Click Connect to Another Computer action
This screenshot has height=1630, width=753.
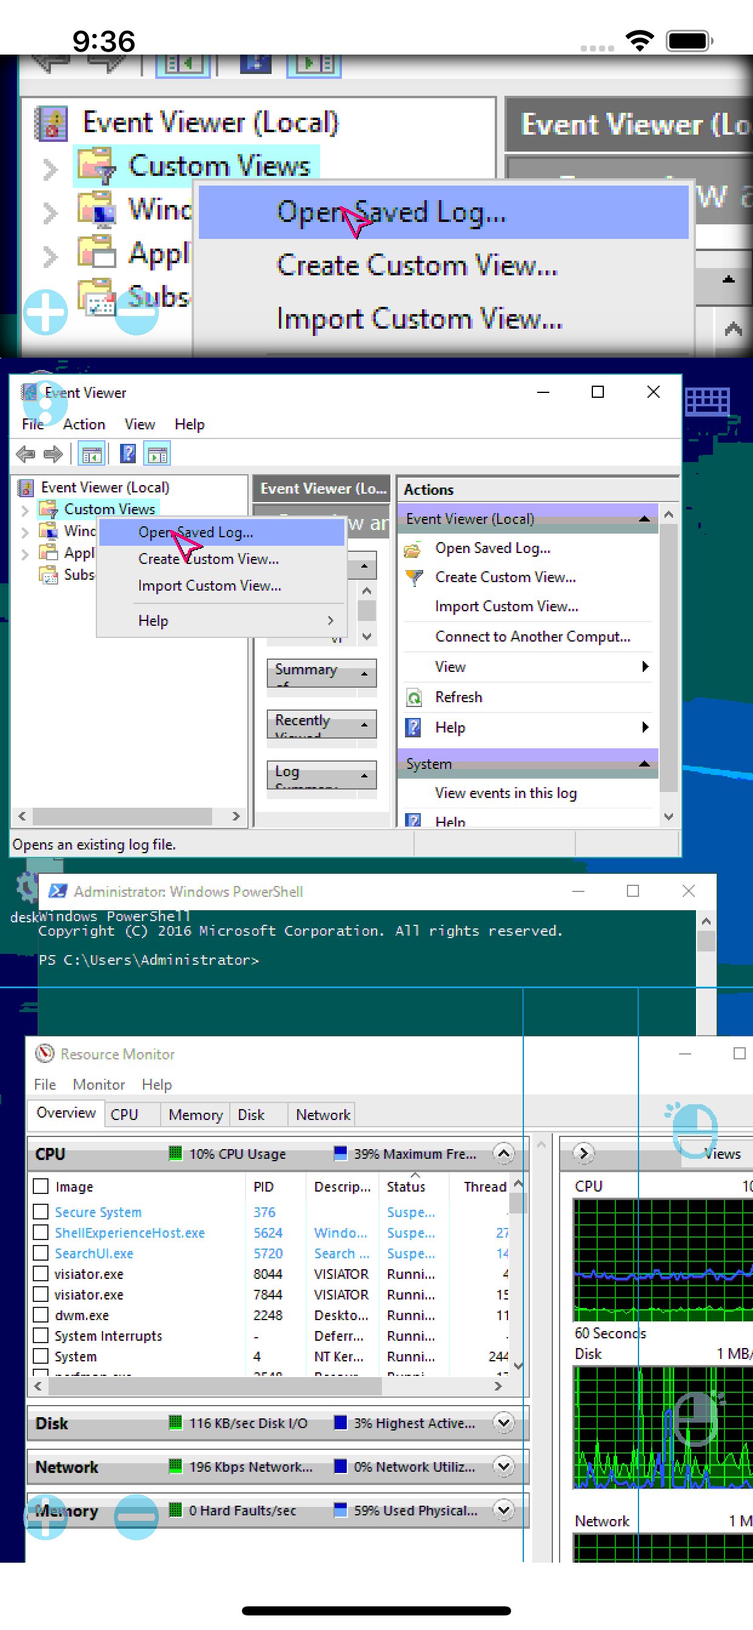(532, 637)
